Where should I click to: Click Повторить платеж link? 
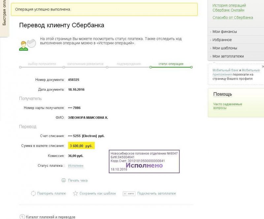coord(51,193)
